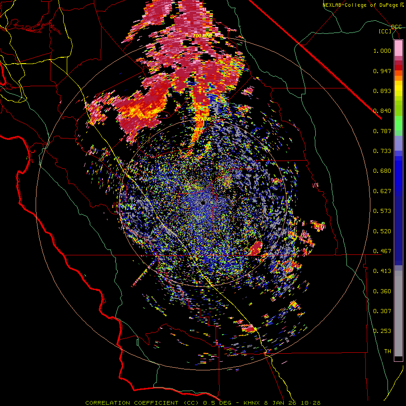Click the [CC] legend header label
406x406 pixels.
click(x=385, y=31)
